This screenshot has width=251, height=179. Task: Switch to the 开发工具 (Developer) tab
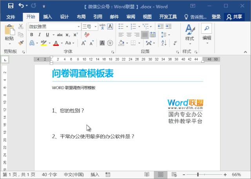click(x=168, y=17)
